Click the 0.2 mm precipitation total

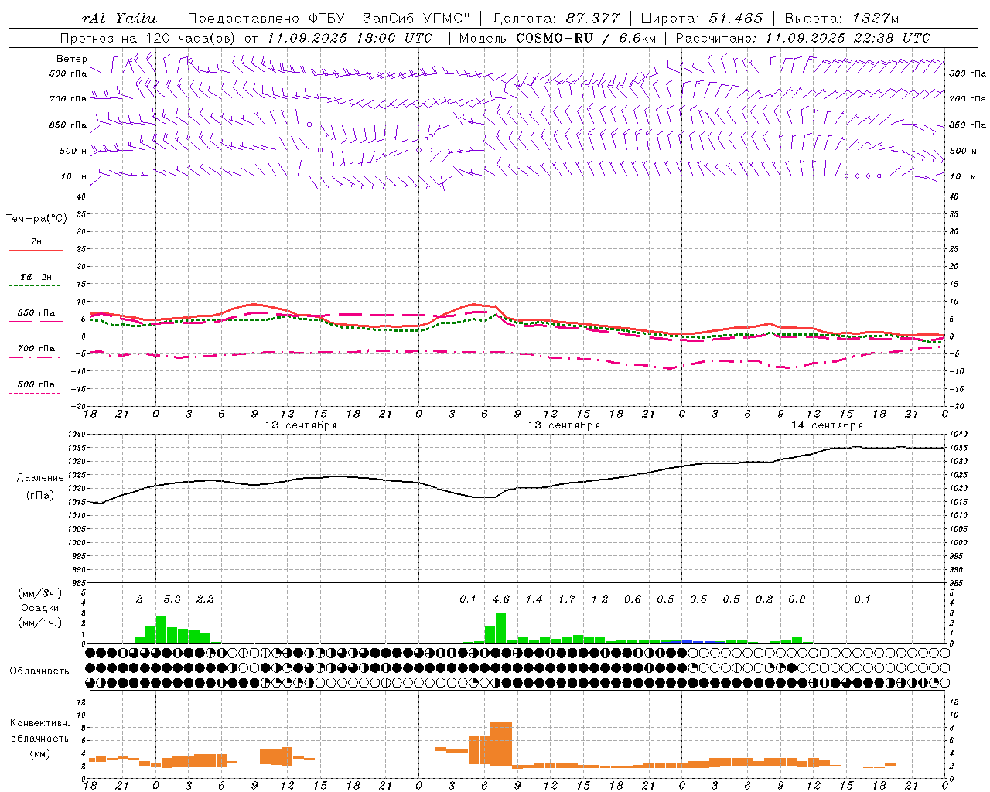pos(764,599)
